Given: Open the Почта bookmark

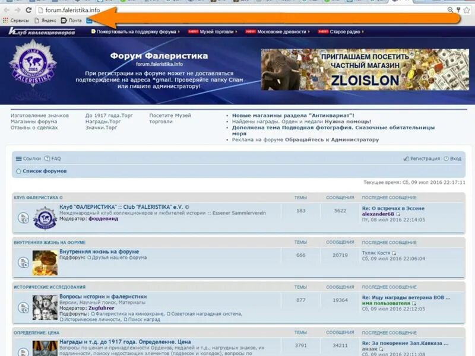Looking at the screenshot, I should pyautogui.click(x=71, y=20).
